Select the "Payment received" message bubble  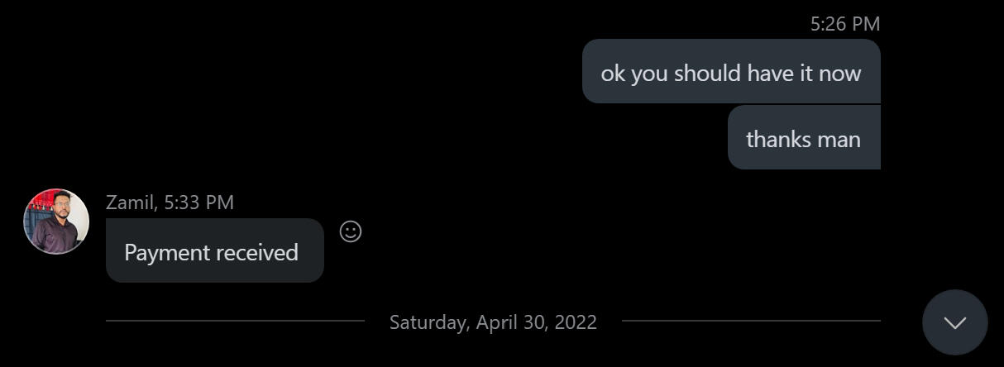[214, 250]
